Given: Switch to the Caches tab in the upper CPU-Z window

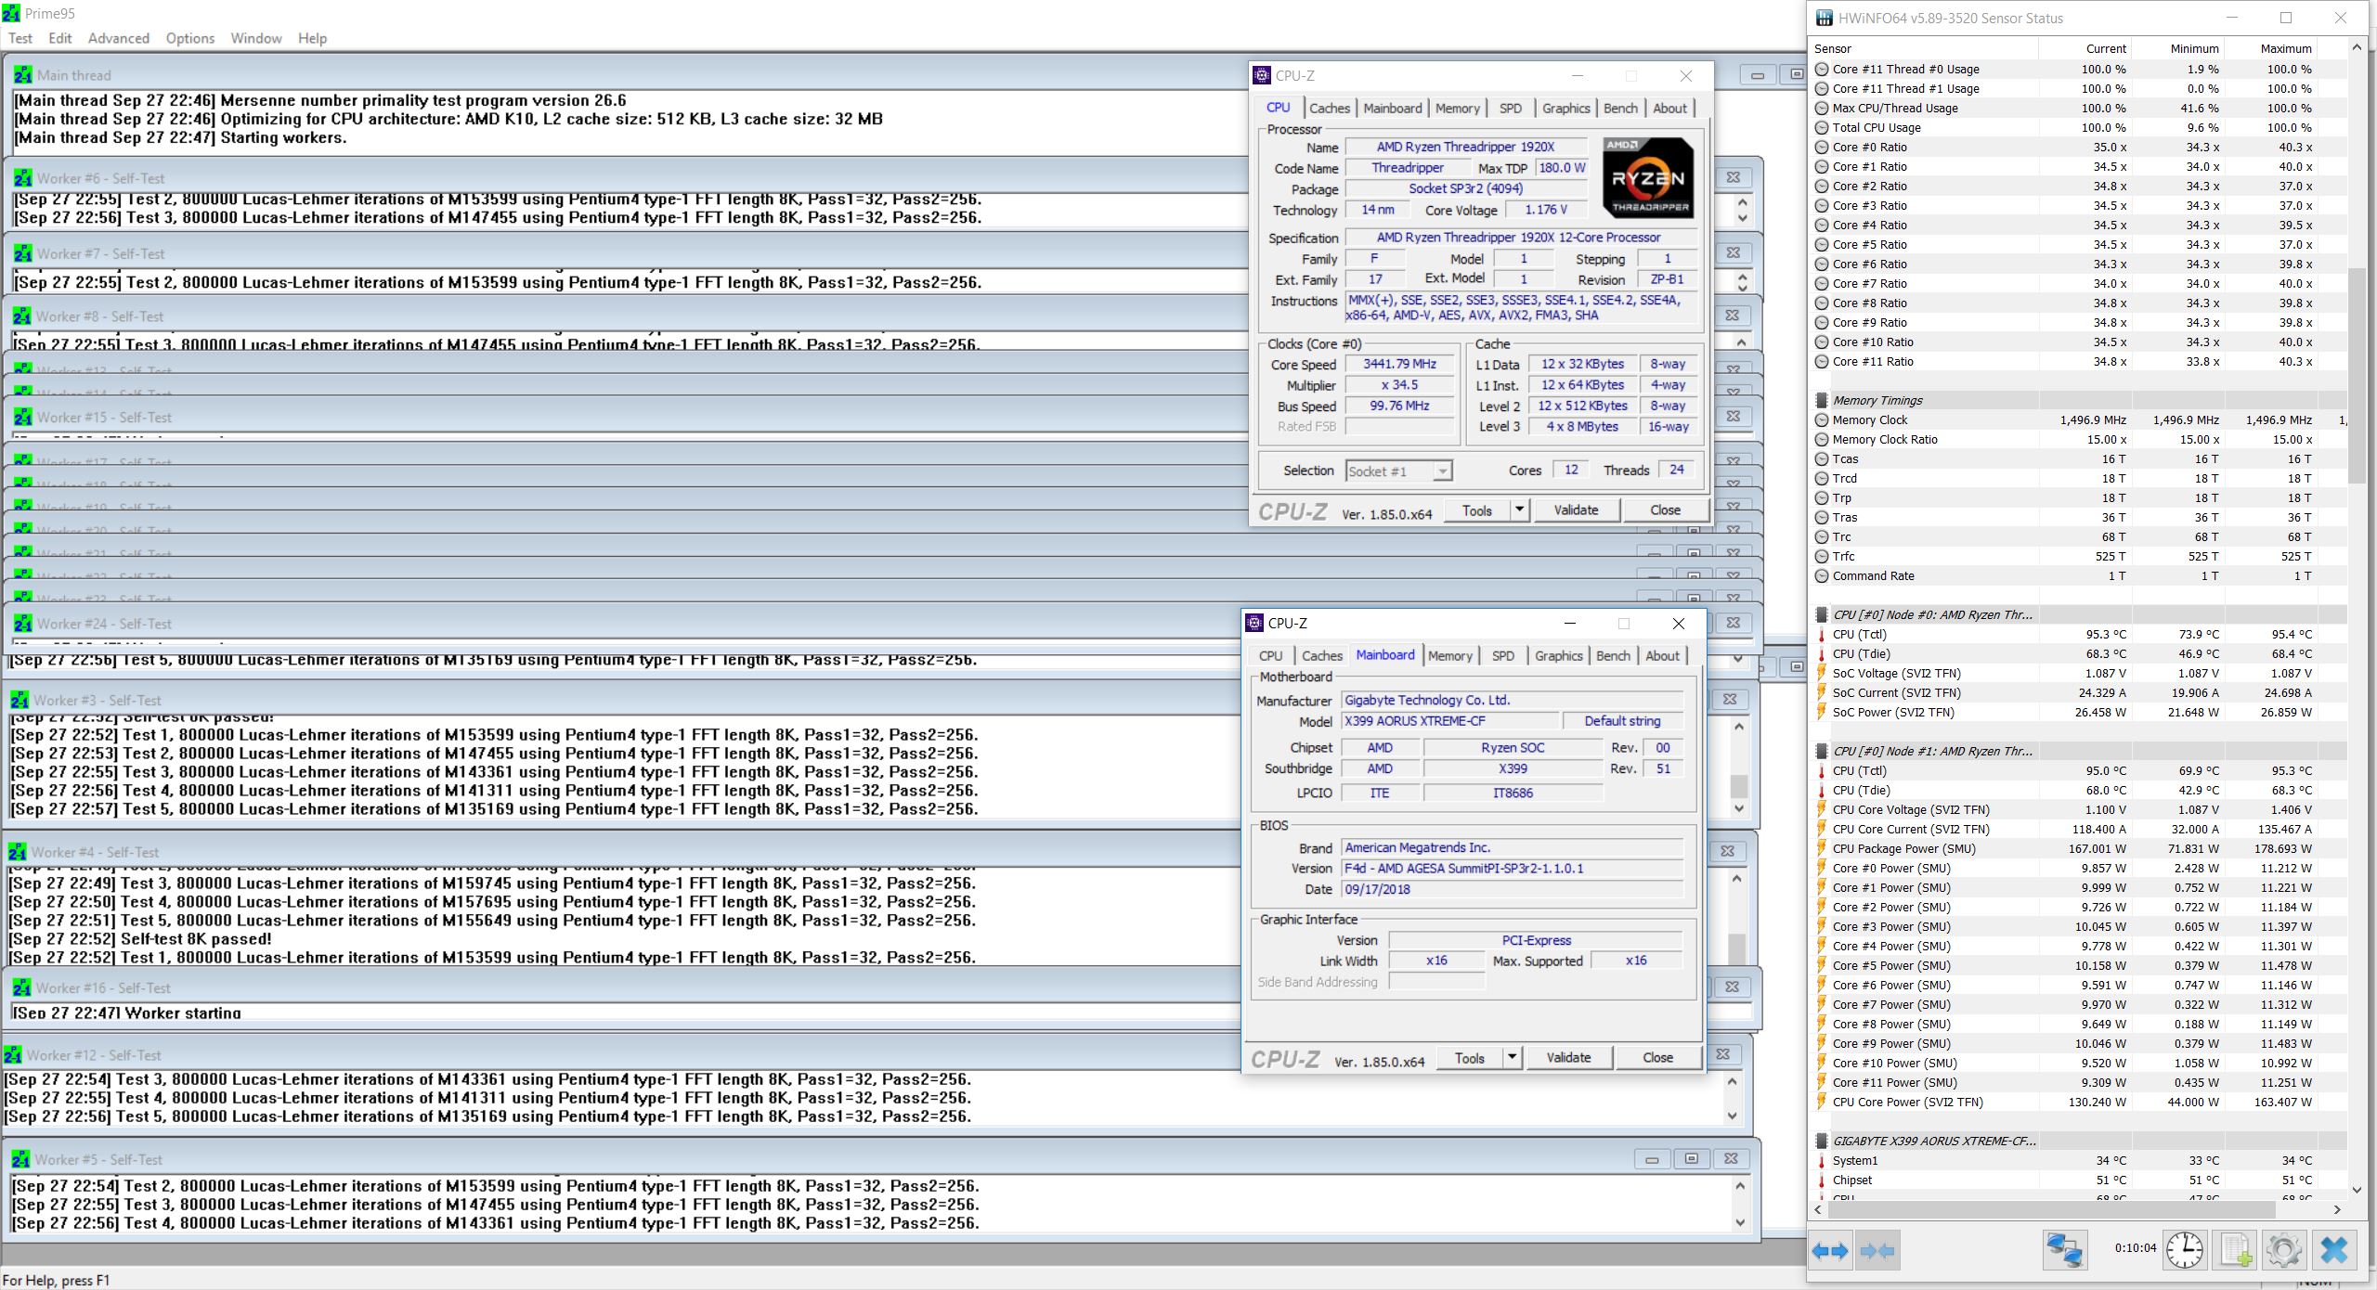Looking at the screenshot, I should (x=1330, y=108).
